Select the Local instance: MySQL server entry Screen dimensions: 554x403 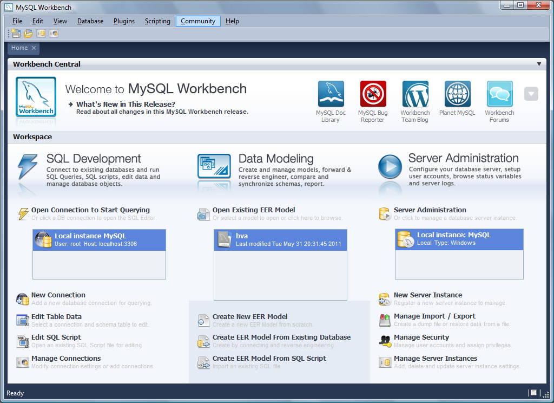[x=459, y=239]
